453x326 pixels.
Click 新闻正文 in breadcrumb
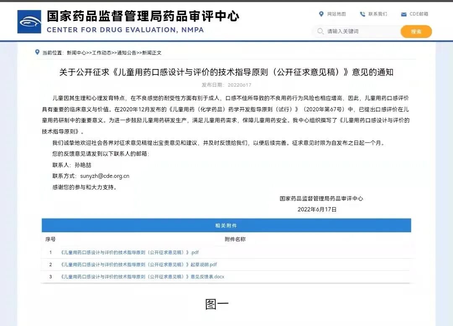(152, 53)
